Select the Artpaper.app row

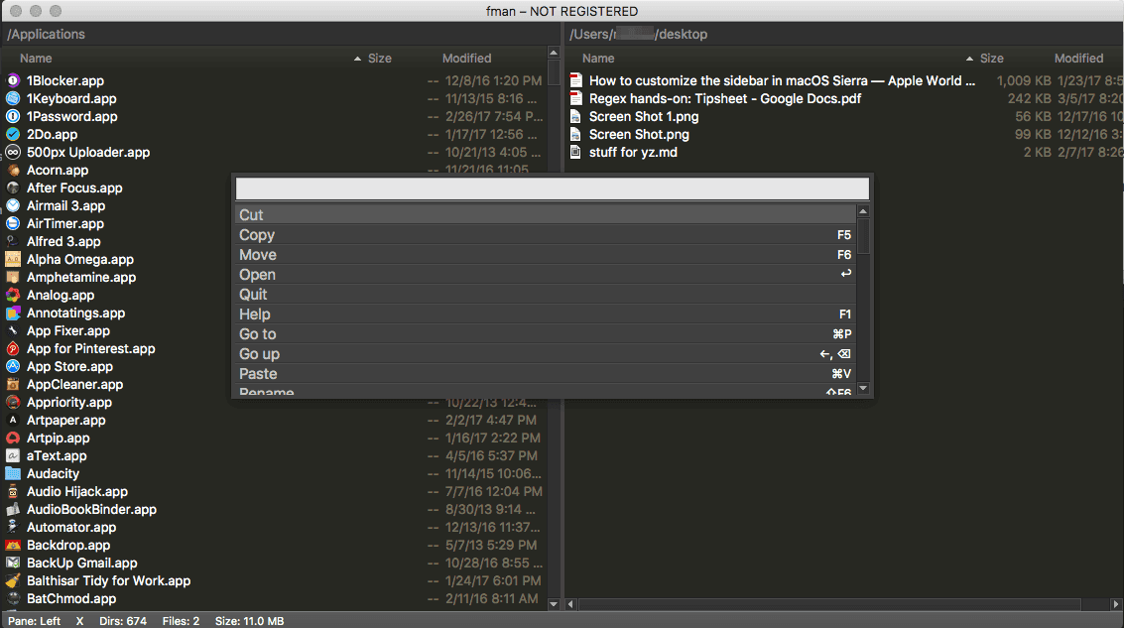pos(275,420)
